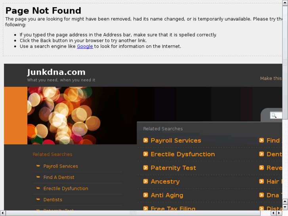The image size is (288, 216).
Task: Click the arrow icon beside Anti Aging
Action: click(145, 195)
